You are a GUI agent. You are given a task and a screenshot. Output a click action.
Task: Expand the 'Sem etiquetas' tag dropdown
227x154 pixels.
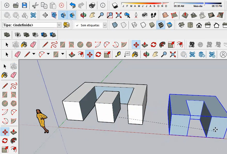click(x=105, y=25)
